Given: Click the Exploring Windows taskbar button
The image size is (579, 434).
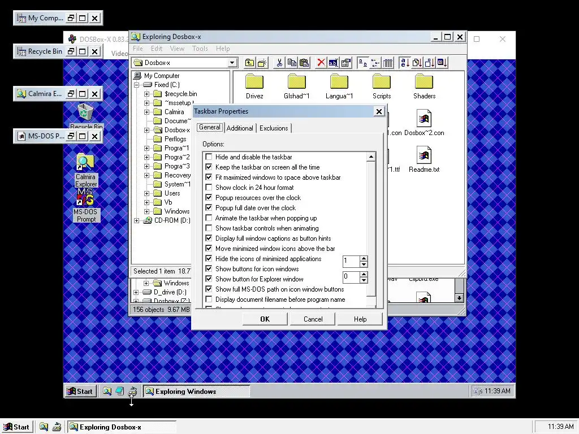Looking at the screenshot, I should 196,391.
